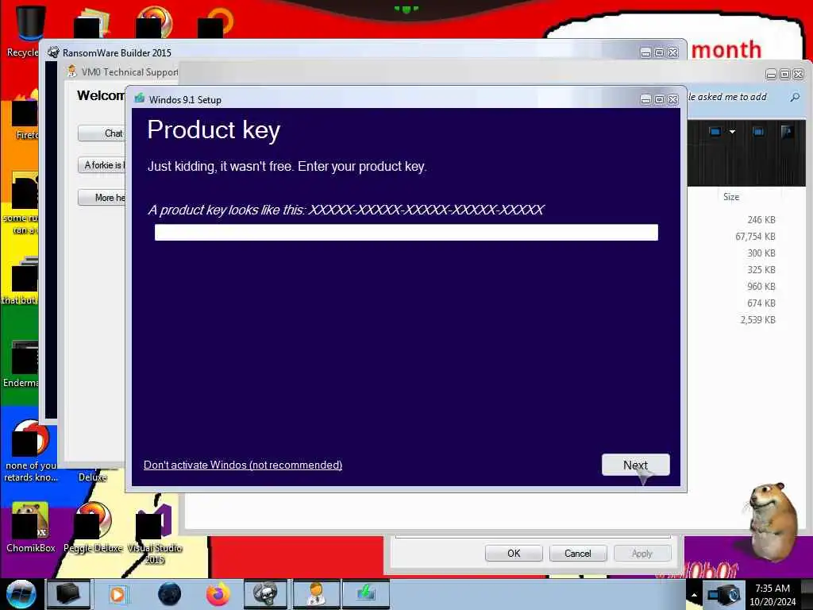This screenshot has height=610, width=813.
Task: Click the Chat button in VM0 Technical Support
Action: pyautogui.click(x=102, y=133)
